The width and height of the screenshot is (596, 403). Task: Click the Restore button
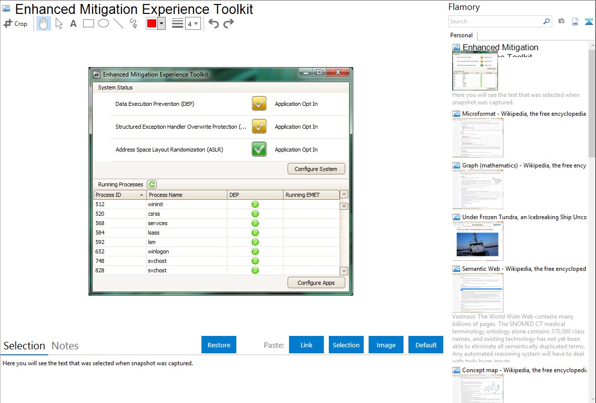(219, 345)
